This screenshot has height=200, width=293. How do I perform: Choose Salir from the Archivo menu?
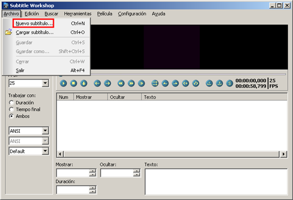(46, 71)
